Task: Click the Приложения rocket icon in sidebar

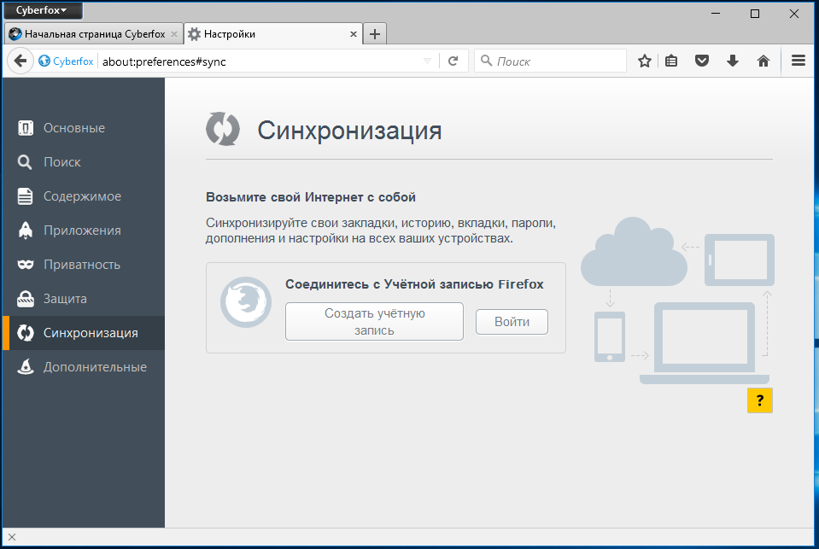Action: click(x=25, y=231)
